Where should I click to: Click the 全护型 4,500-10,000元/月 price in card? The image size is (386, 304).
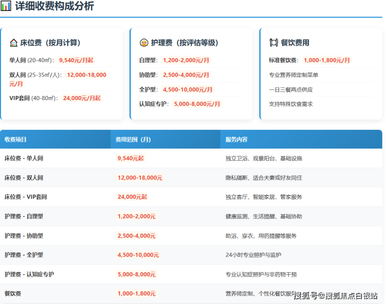pyautogui.click(x=188, y=90)
